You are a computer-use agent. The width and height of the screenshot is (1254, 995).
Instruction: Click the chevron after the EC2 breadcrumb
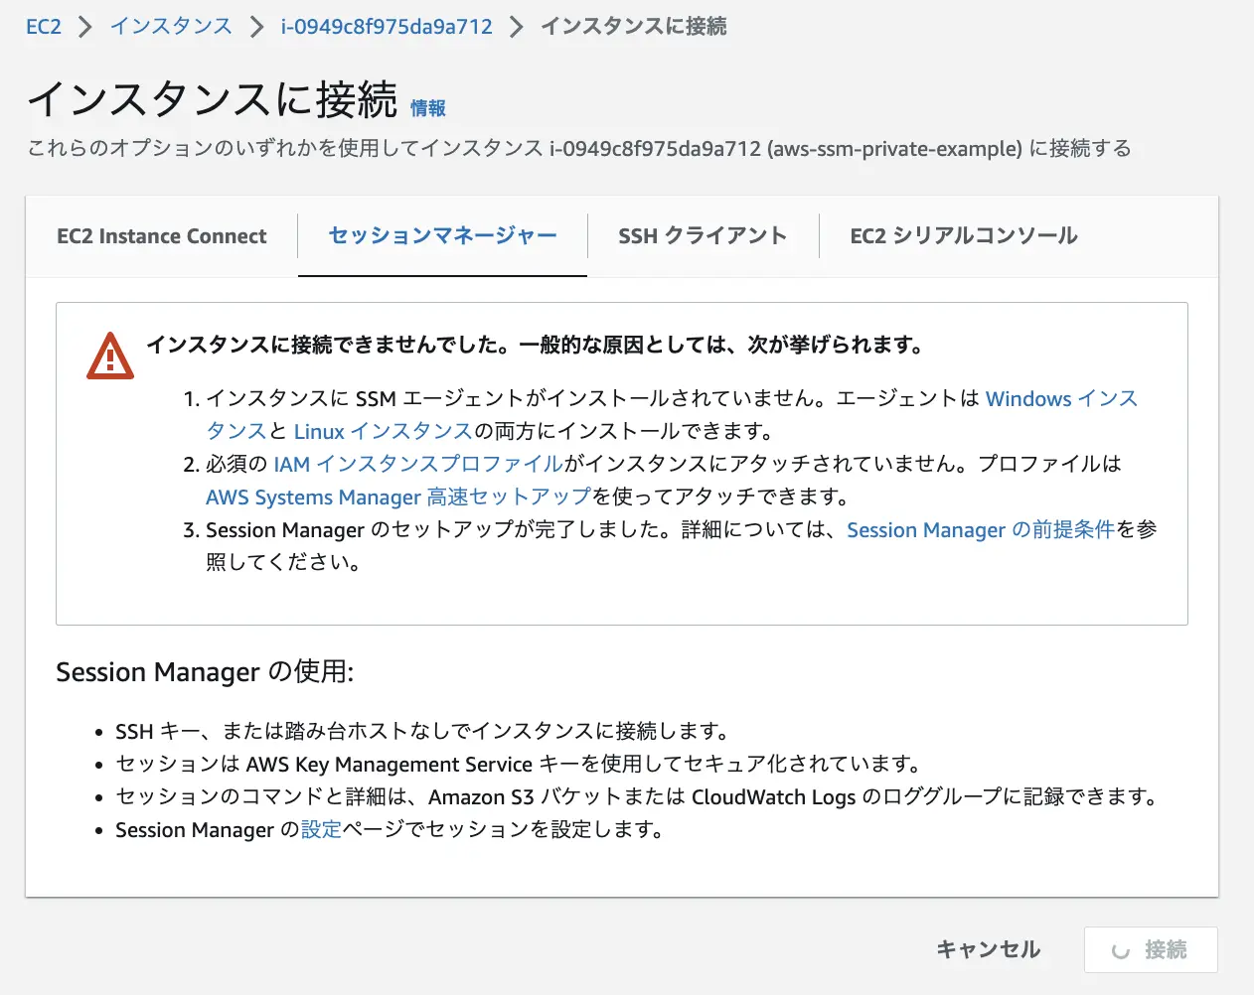tap(85, 27)
